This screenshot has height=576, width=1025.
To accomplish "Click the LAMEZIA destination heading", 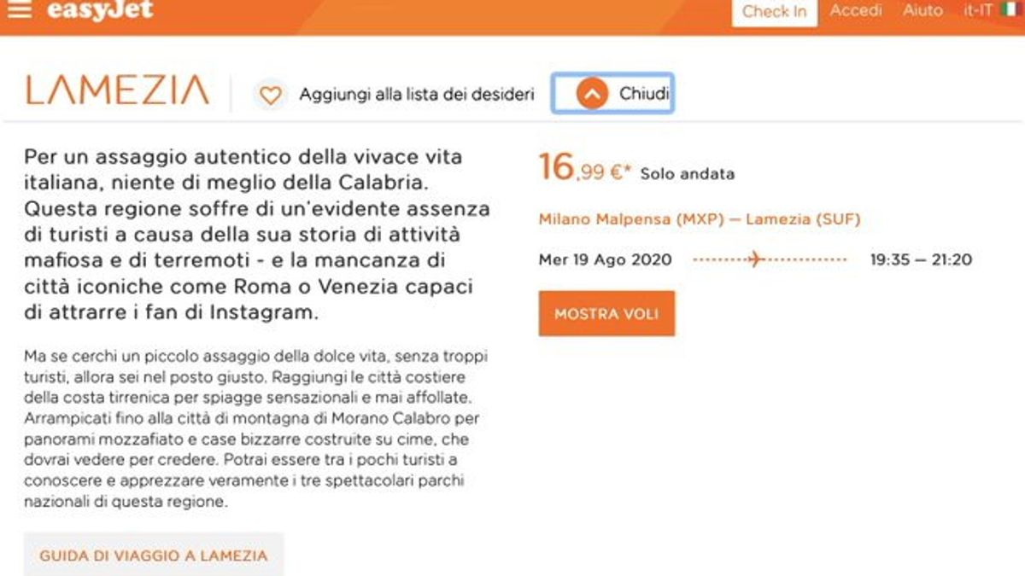I will tap(117, 90).
